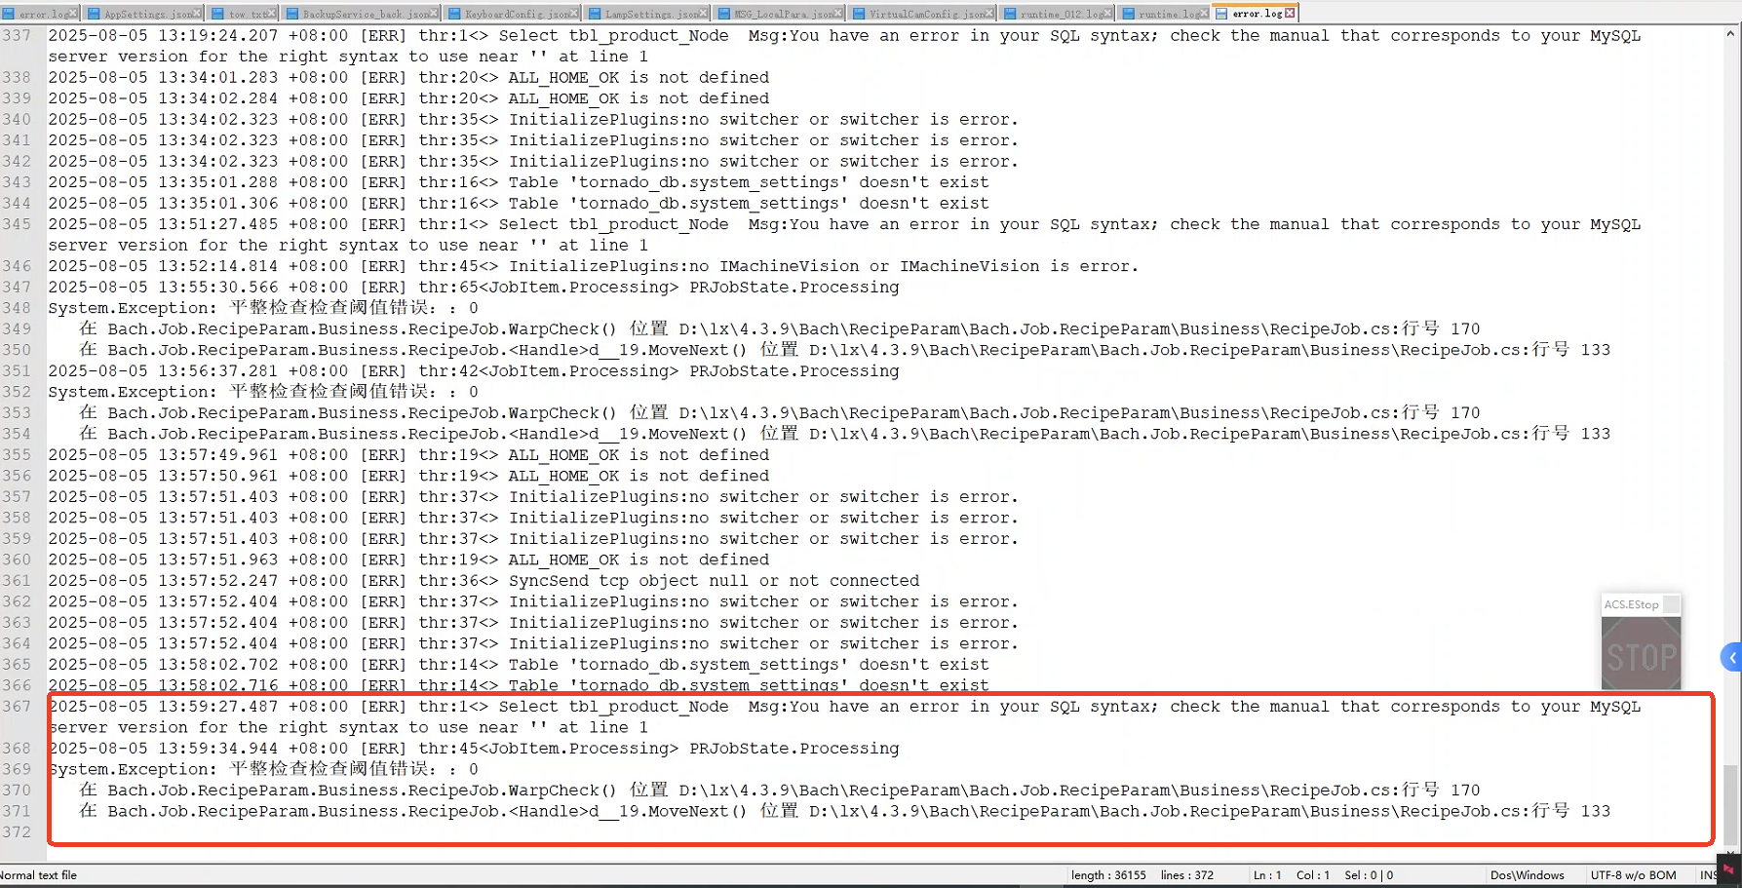Expand the blue side panel arrow
The width and height of the screenshot is (1742, 888).
tap(1731, 657)
